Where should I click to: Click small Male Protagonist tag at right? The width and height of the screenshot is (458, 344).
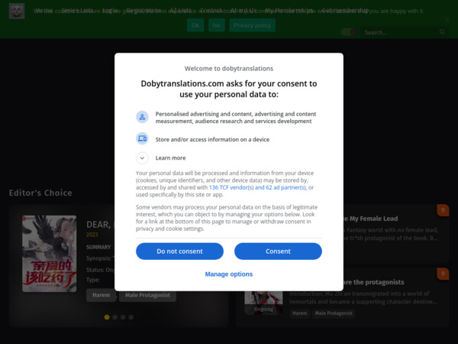(x=334, y=313)
